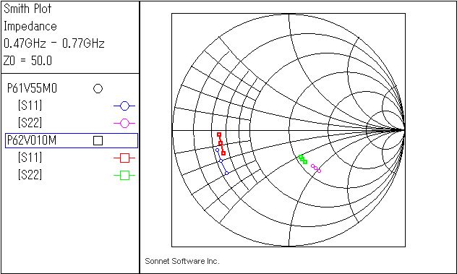Click the 'Sonnet Software Inc.' label
This screenshot has height=274, width=457.
(x=182, y=261)
